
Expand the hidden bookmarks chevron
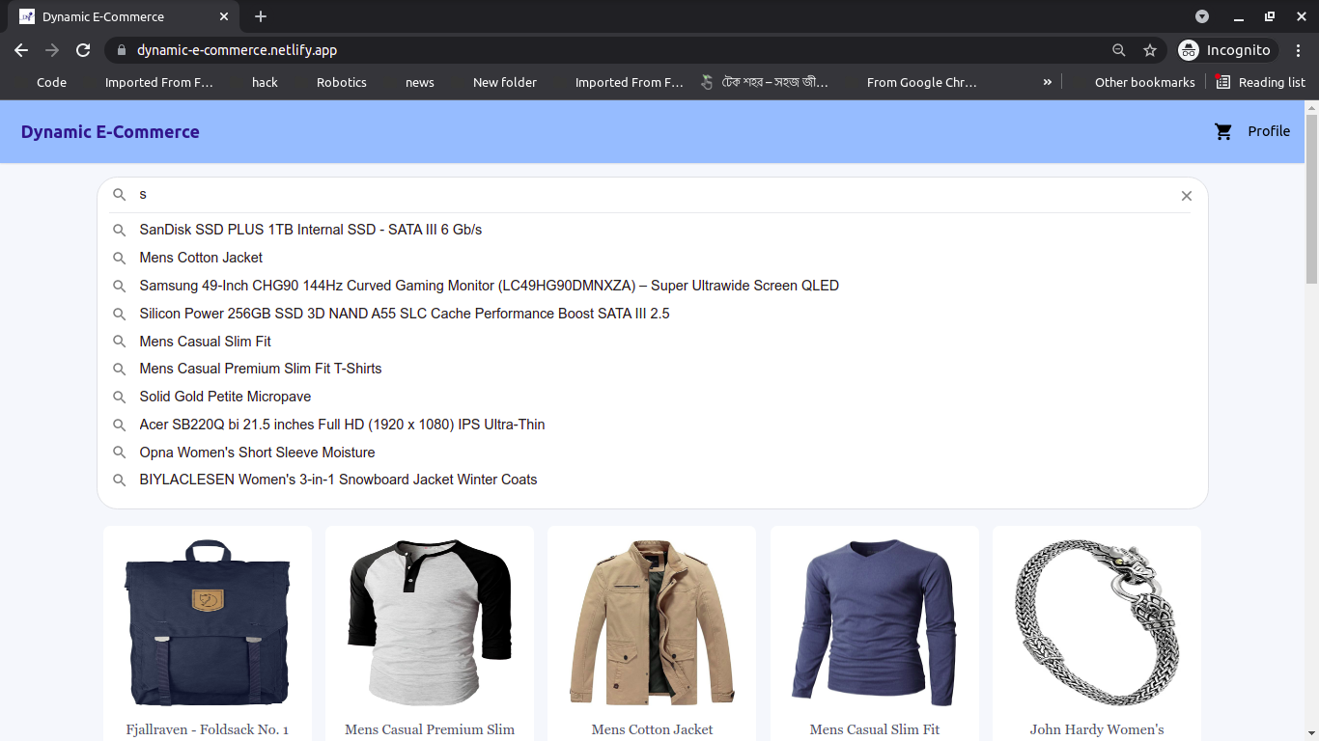(1047, 82)
